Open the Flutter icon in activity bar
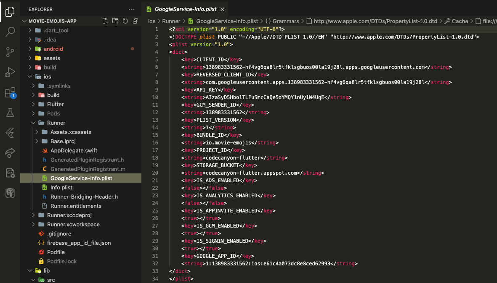This screenshot has width=497, height=283. tap(10, 133)
